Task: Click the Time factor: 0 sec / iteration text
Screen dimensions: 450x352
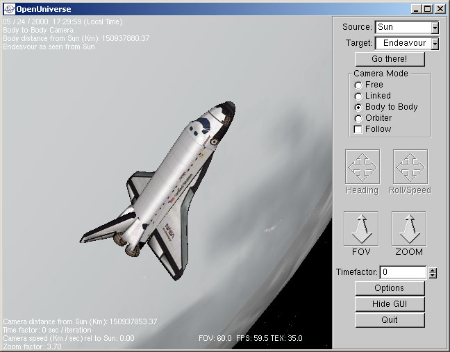Action: click(47, 330)
